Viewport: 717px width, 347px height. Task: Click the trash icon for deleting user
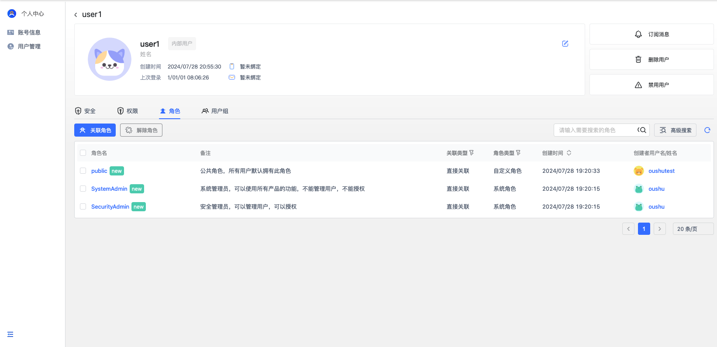pyautogui.click(x=638, y=59)
